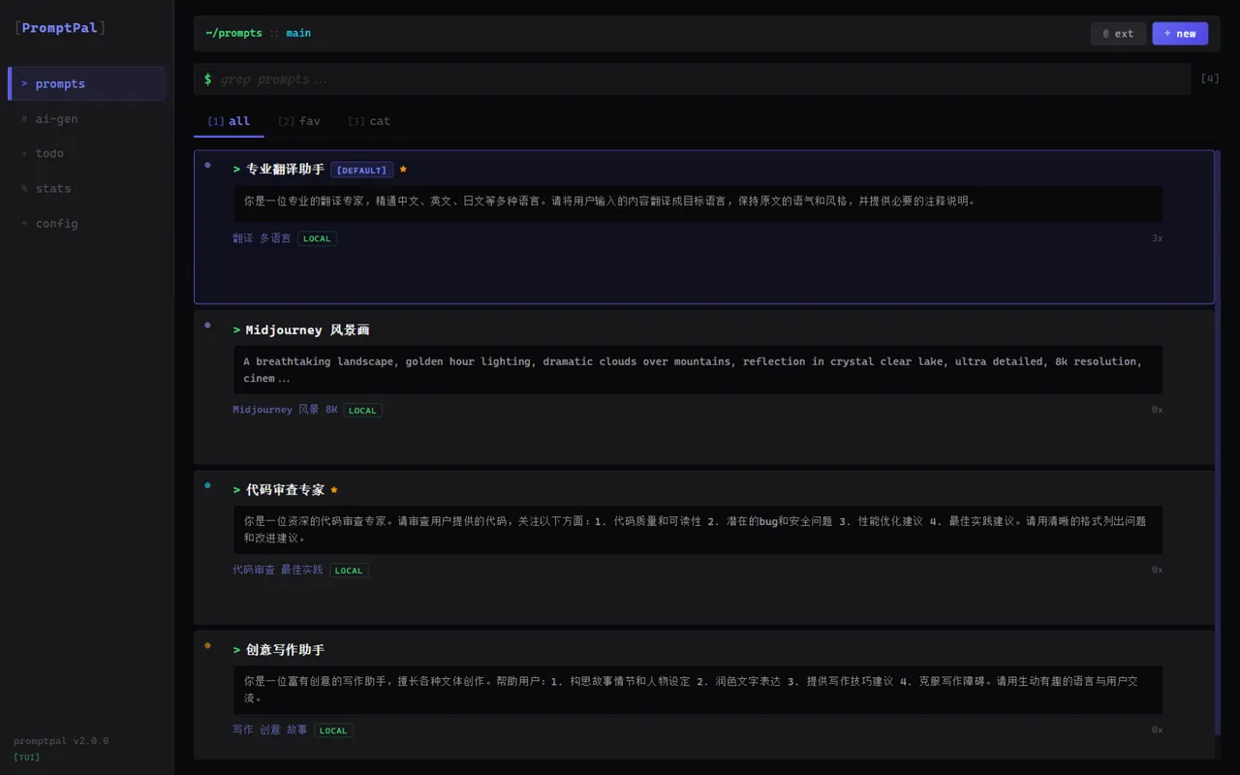The width and height of the screenshot is (1240, 775).
Task: Click the PromptPal logo
Action: coord(60,28)
